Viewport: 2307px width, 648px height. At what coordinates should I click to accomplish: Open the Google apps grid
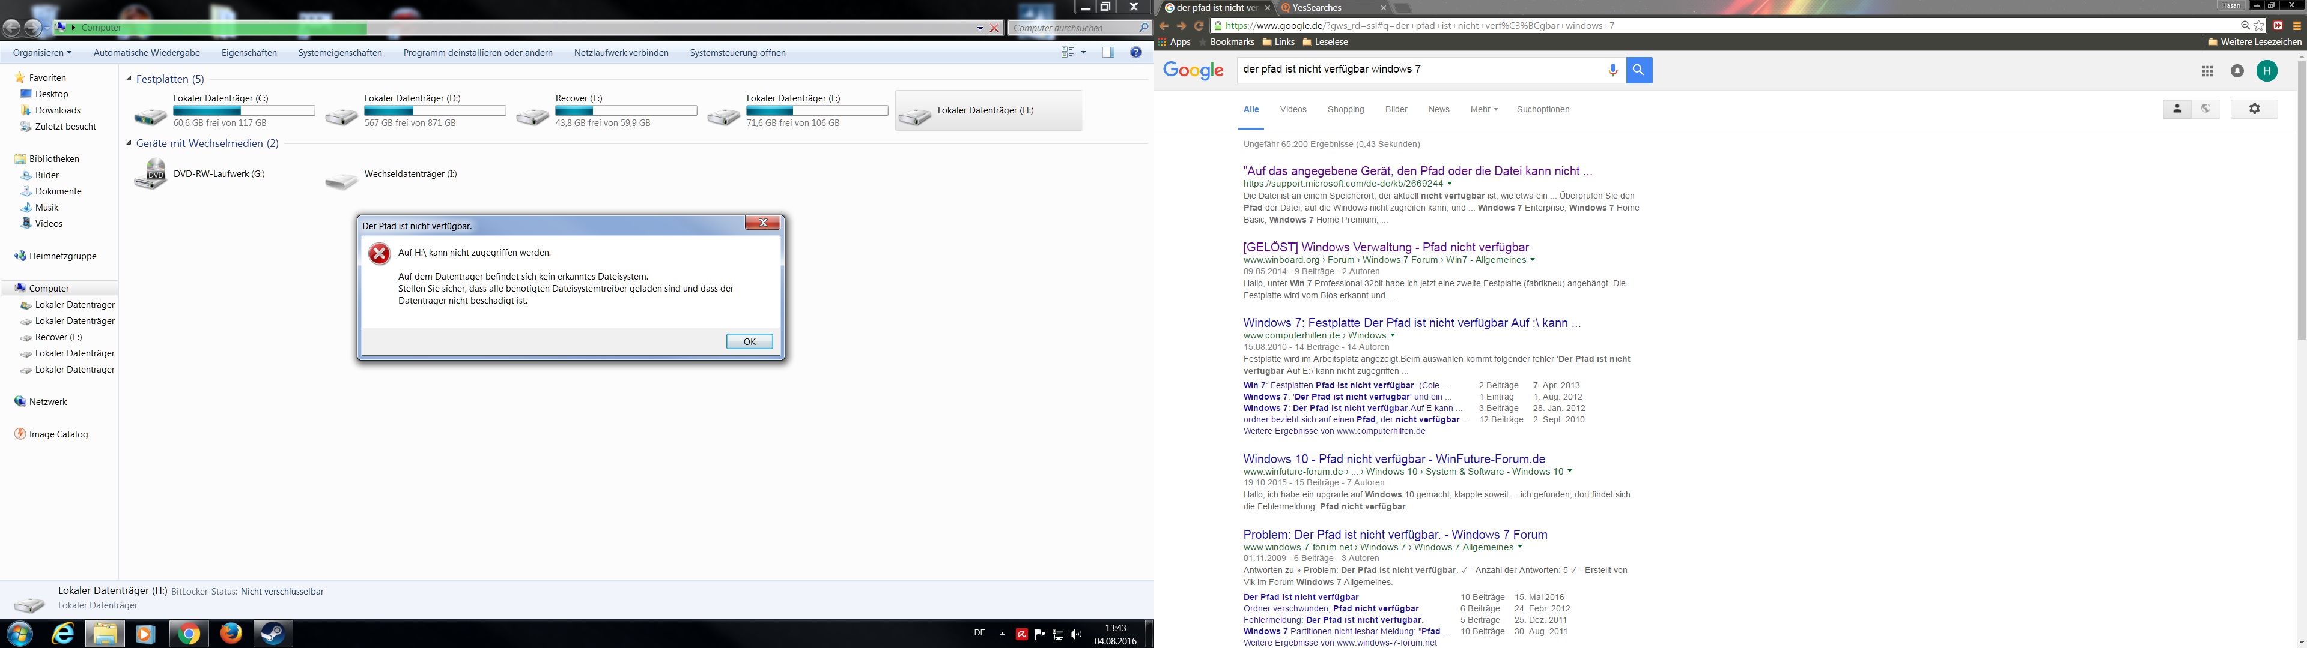click(2207, 71)
